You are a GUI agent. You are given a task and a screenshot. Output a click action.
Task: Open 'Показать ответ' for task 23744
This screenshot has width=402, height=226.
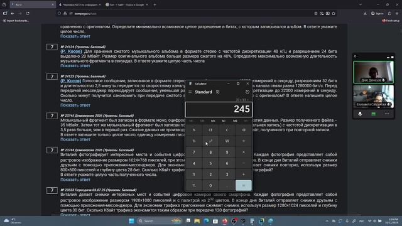pyautogui.click(x=75, y=180)
